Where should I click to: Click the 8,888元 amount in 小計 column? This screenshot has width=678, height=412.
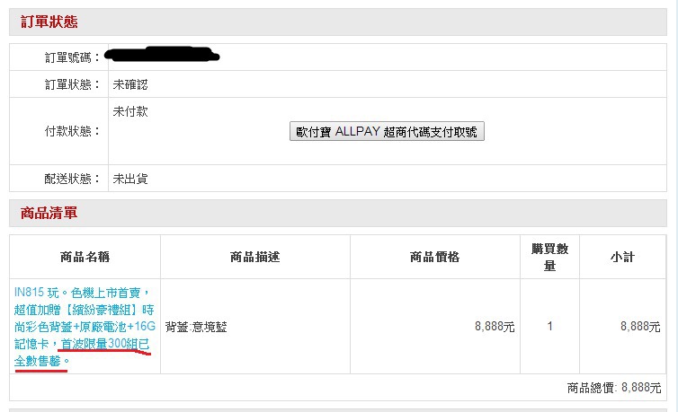(639, 328)
